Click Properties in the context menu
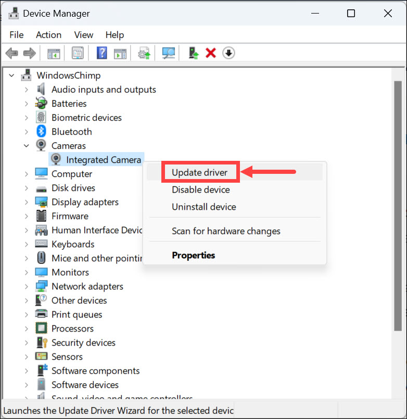 coord(193,255)
